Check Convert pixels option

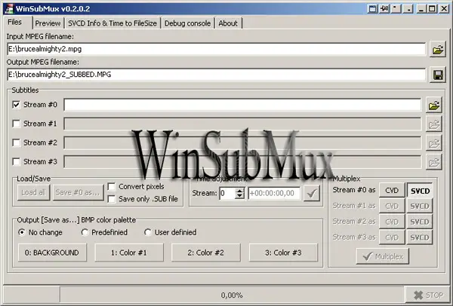coord(112,187)
